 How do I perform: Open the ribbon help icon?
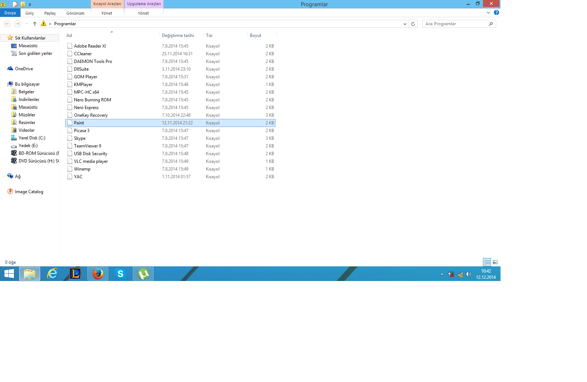point(496,12)
